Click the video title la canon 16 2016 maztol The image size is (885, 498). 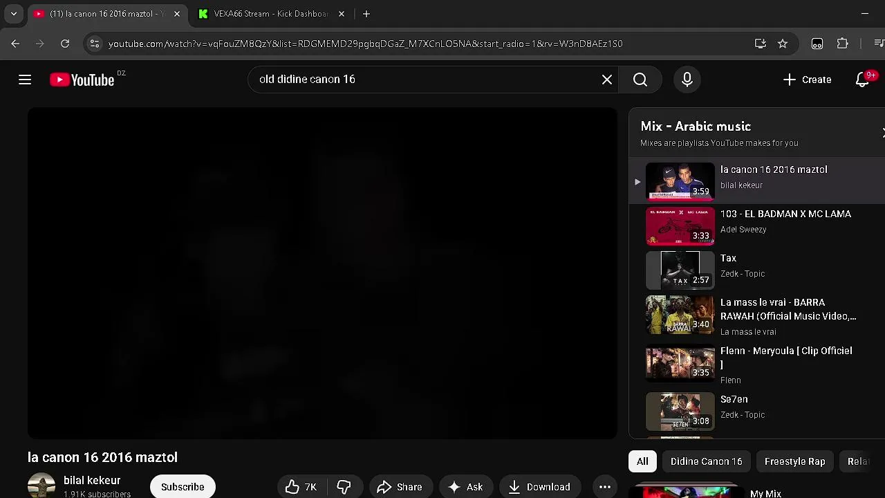[x=102, y=457]
